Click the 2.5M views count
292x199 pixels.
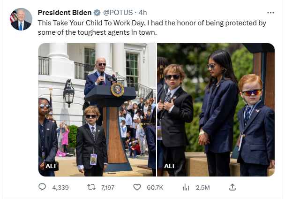[202, 187]
